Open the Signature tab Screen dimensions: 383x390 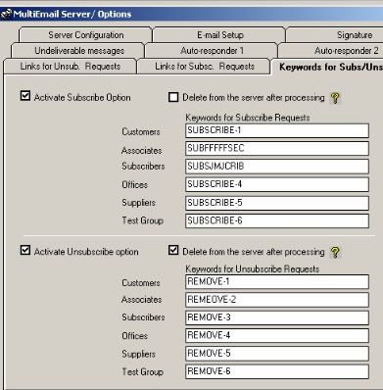335,35
